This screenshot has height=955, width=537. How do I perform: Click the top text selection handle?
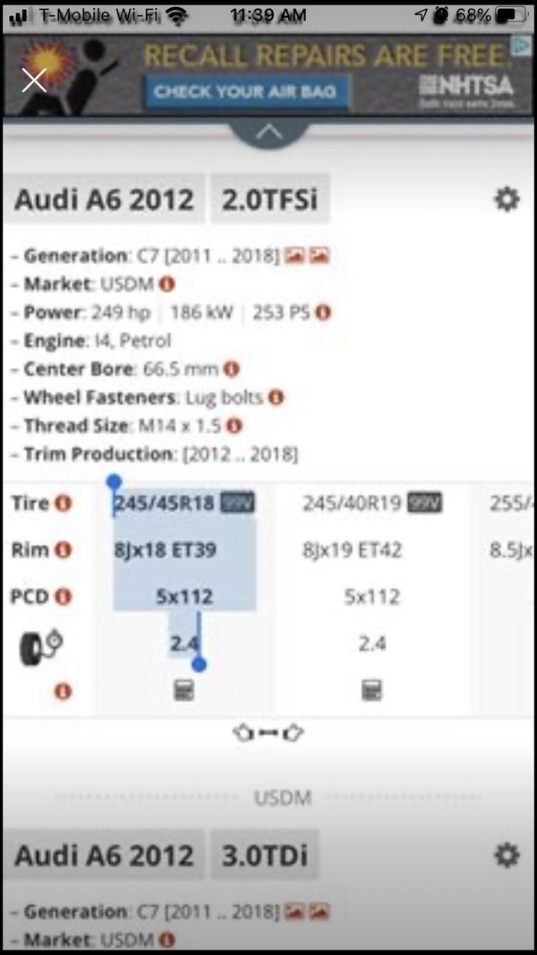114,482
